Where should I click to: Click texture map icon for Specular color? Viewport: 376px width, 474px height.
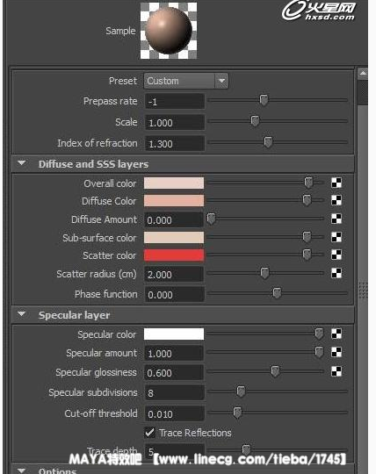(x=336, y=334)
